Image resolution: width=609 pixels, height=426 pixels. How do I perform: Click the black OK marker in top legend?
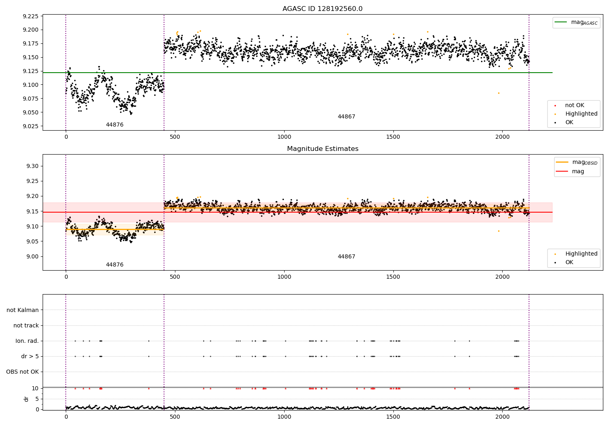[x=555, y=123]
